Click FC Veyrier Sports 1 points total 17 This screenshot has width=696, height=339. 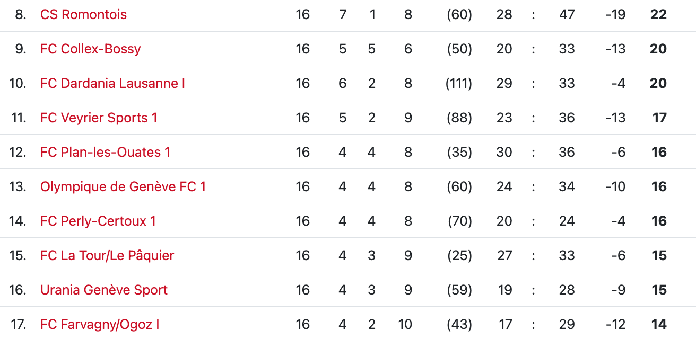point(659,118)
